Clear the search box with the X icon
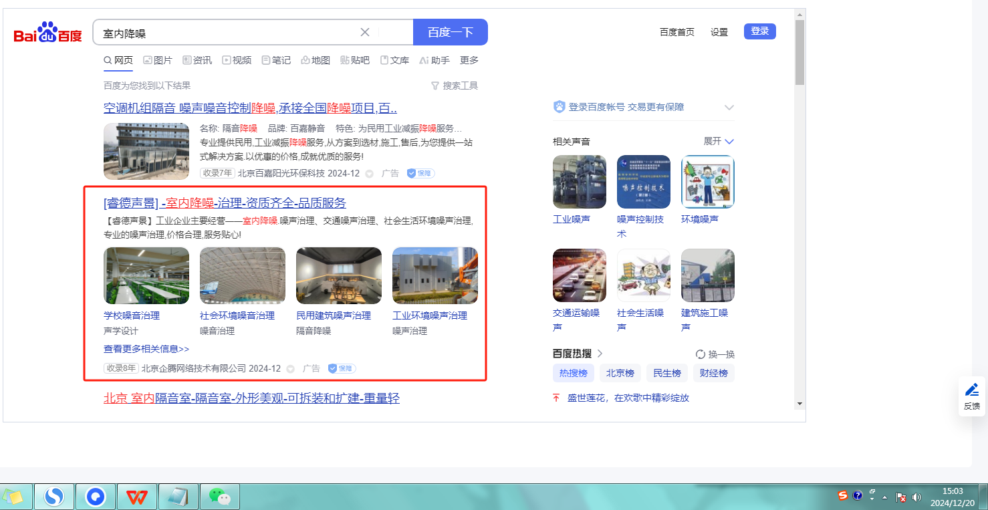The image size is (988, 510). click(x=365, y=32)
